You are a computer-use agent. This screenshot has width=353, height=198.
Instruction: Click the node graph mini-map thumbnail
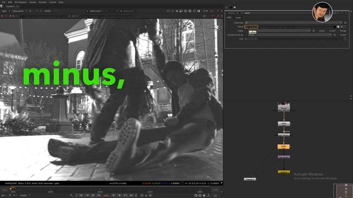(x=343, y=191)
